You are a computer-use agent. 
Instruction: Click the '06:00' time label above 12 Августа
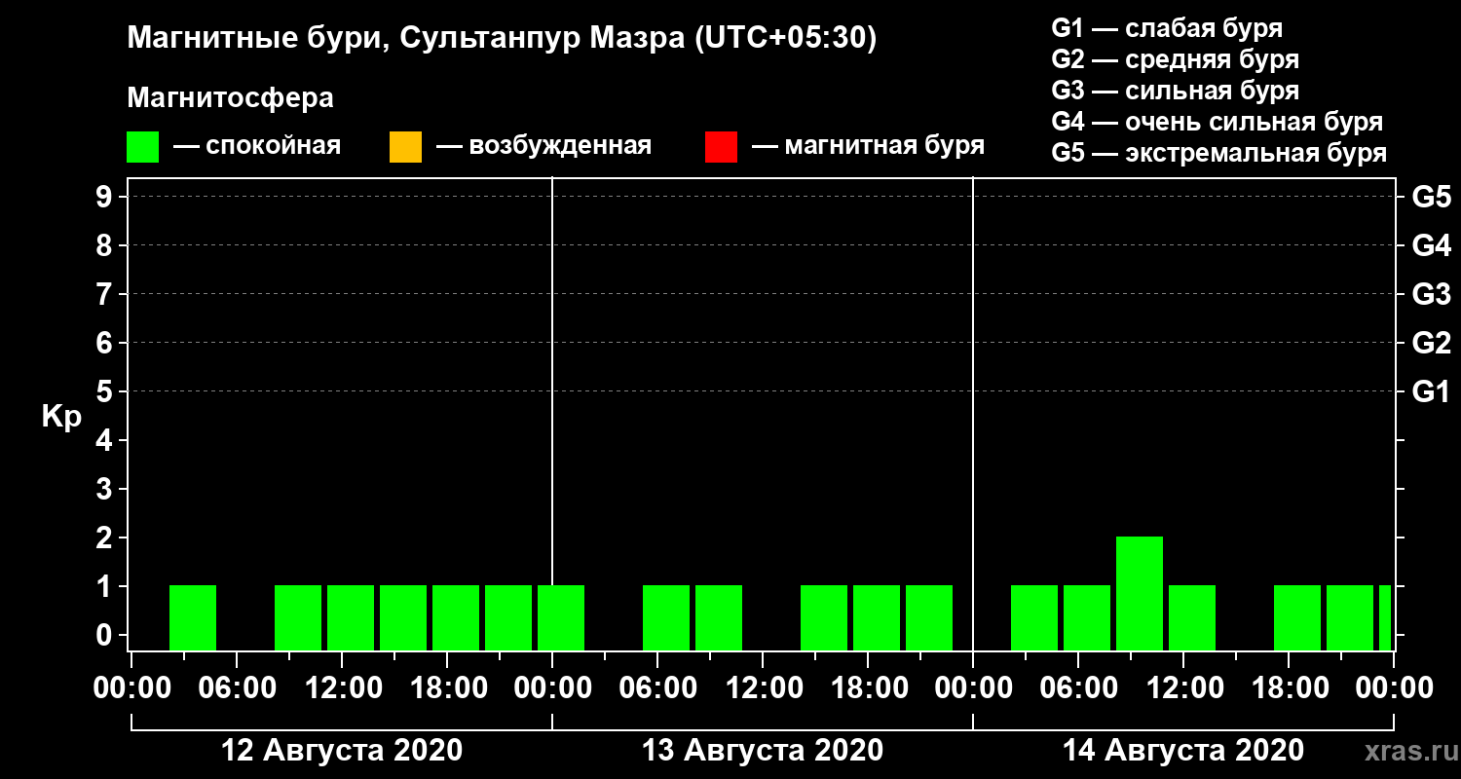[x=237, y=688]
